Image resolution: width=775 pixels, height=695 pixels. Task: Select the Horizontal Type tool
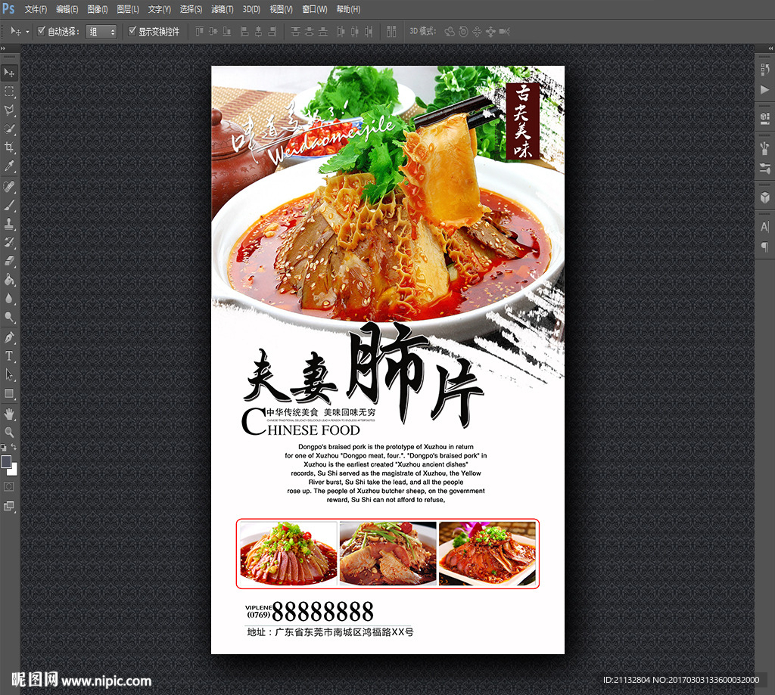pyautogui.click(x=9, y=355)
